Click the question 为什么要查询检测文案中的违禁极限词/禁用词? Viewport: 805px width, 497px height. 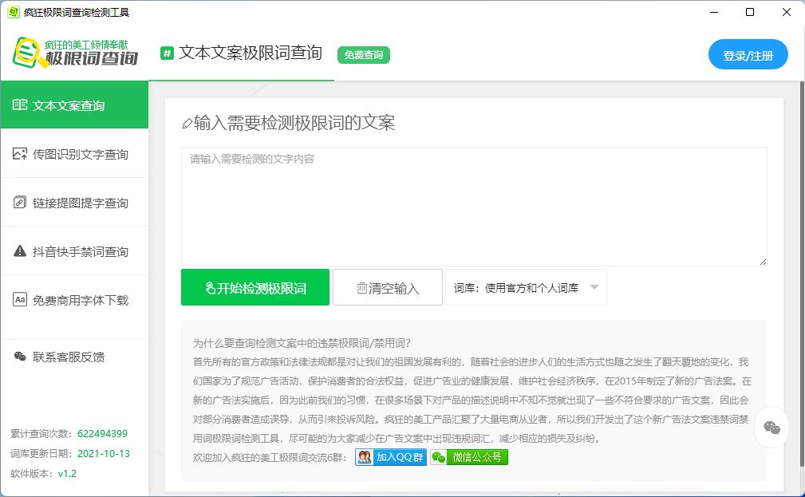click(x=302, y=343)
